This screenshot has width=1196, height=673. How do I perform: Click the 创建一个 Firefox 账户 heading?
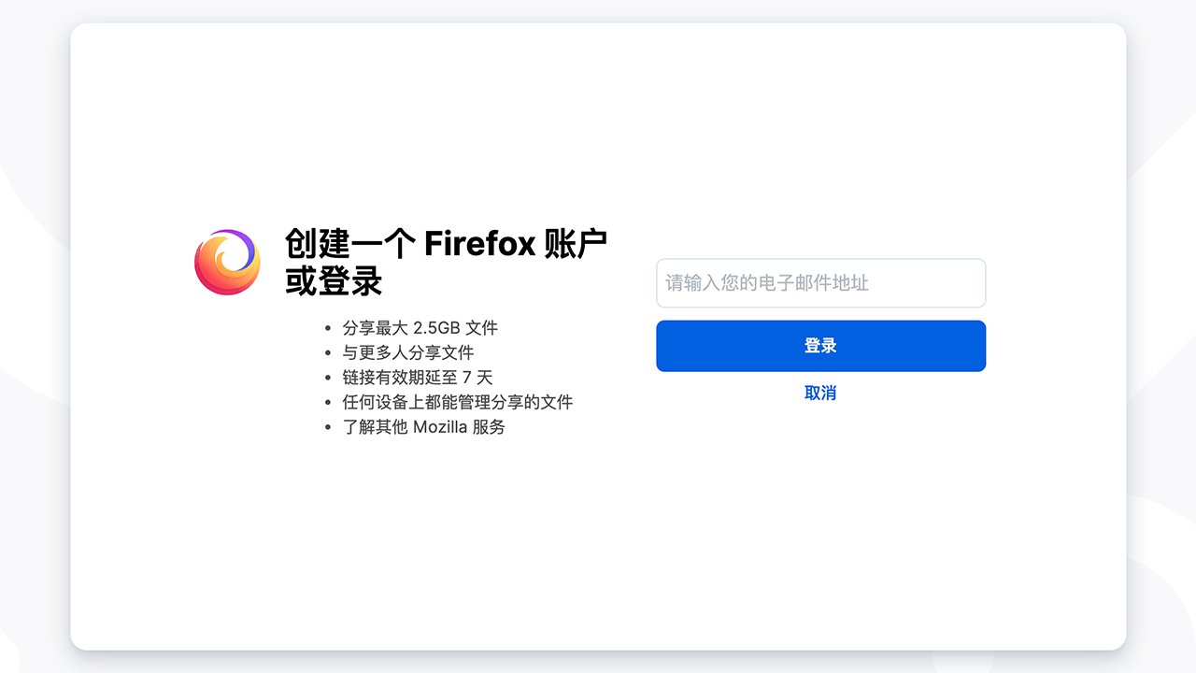point(446,244)
